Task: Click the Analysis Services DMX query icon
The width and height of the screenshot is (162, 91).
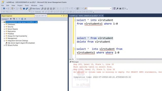Action: pyautogui.click(x=48, y=9)
